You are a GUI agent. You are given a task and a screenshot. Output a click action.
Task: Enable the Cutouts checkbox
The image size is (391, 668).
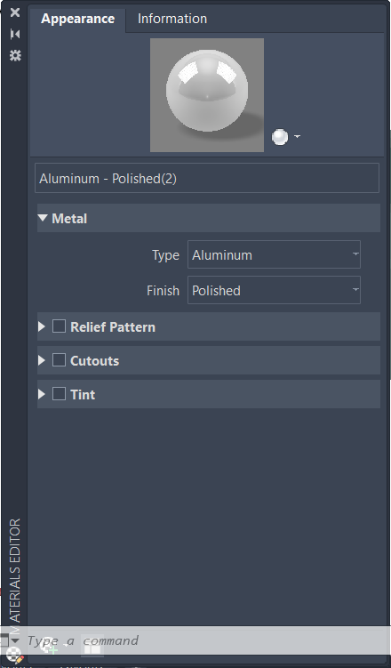click(x=59, y=360)
